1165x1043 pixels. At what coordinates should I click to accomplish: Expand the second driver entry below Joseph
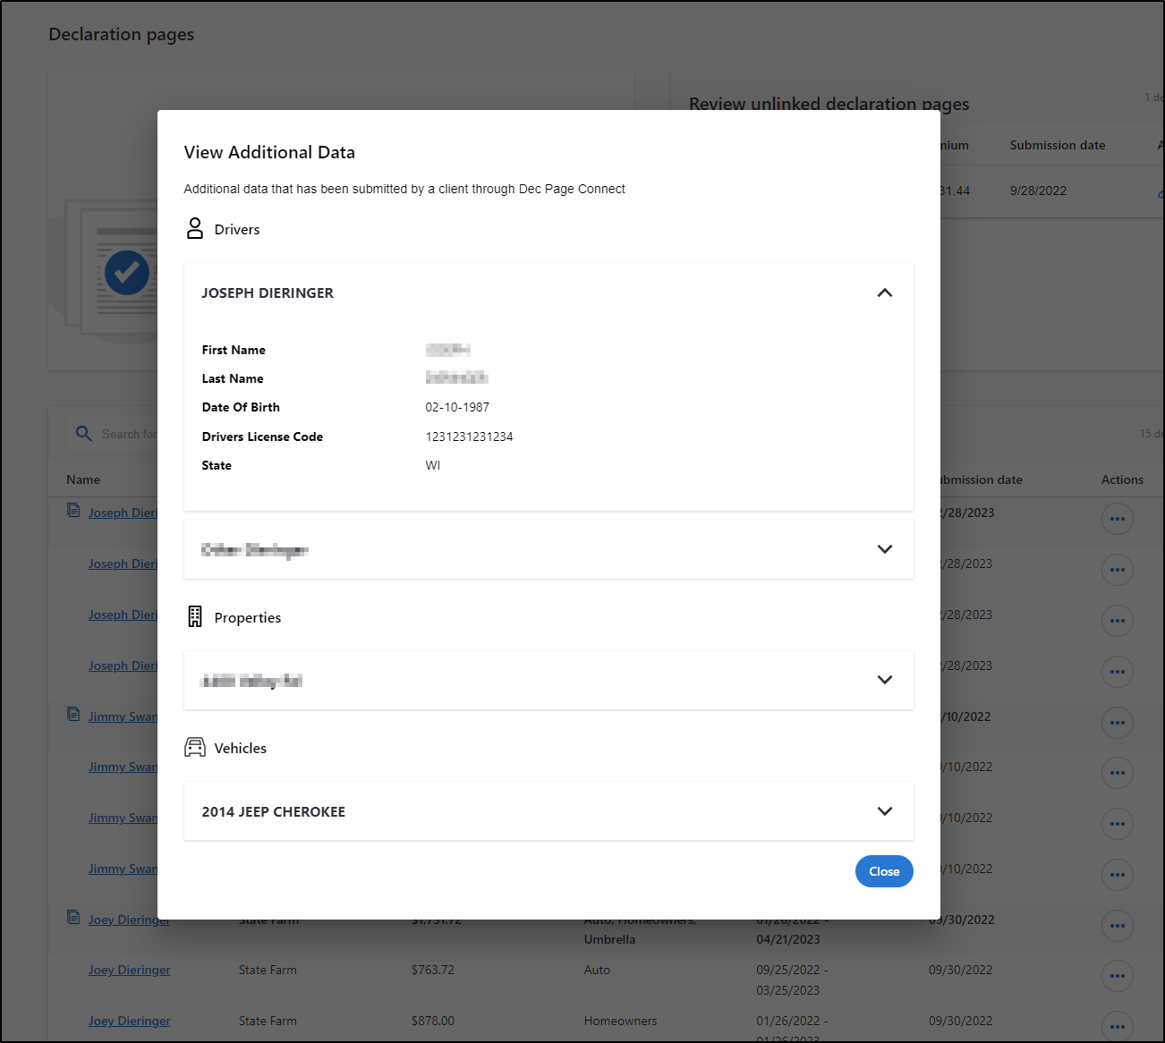pos(884,549)
